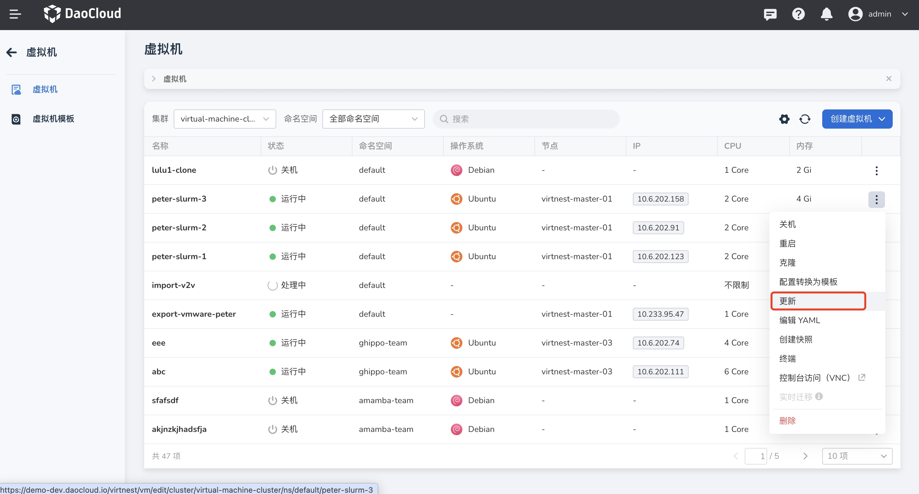Click external link icon next to VNC
919x494 pixels.
(862, 377)
